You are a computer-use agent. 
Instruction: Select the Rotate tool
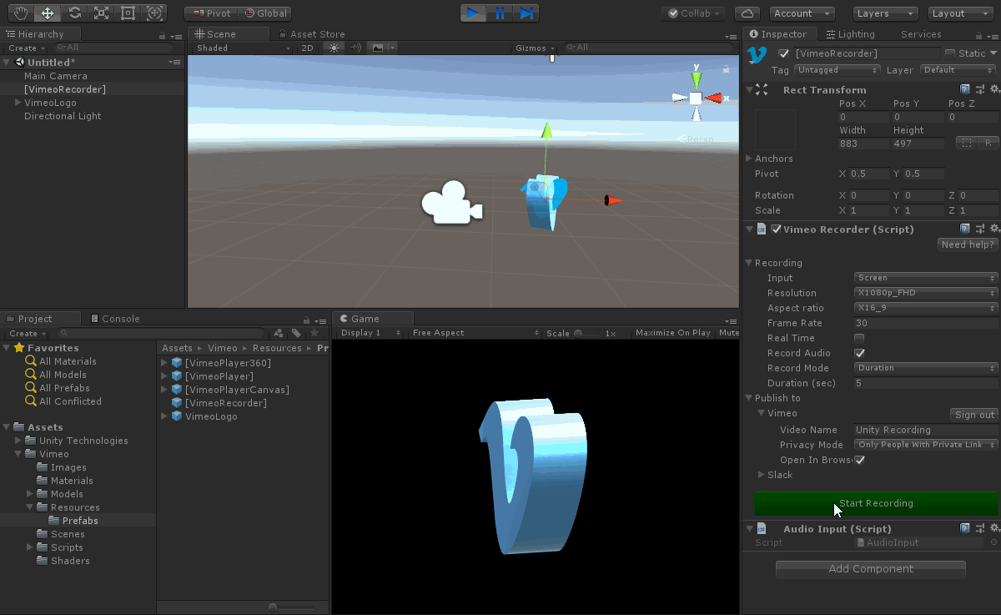click(x=74, y=13)
